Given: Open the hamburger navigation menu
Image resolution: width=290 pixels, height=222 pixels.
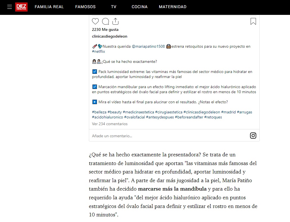Looking at the screenshot, I should tap(10, 7).
